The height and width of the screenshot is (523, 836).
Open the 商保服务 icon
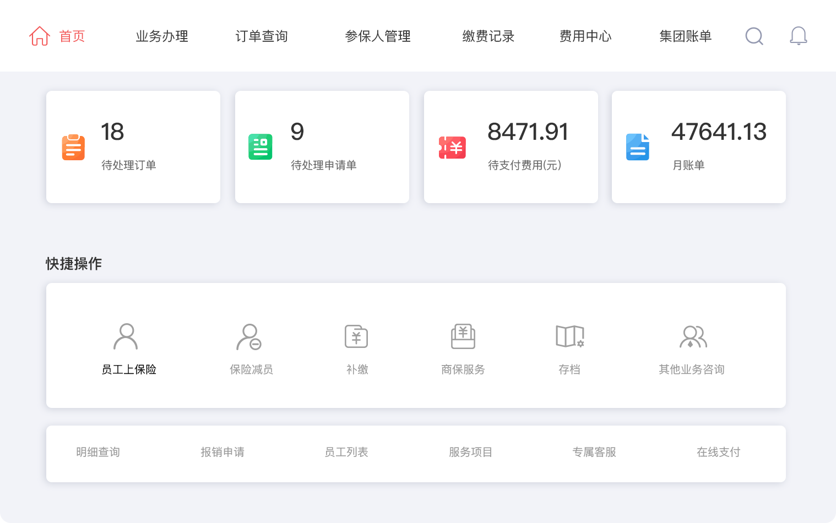pos(463,336)
